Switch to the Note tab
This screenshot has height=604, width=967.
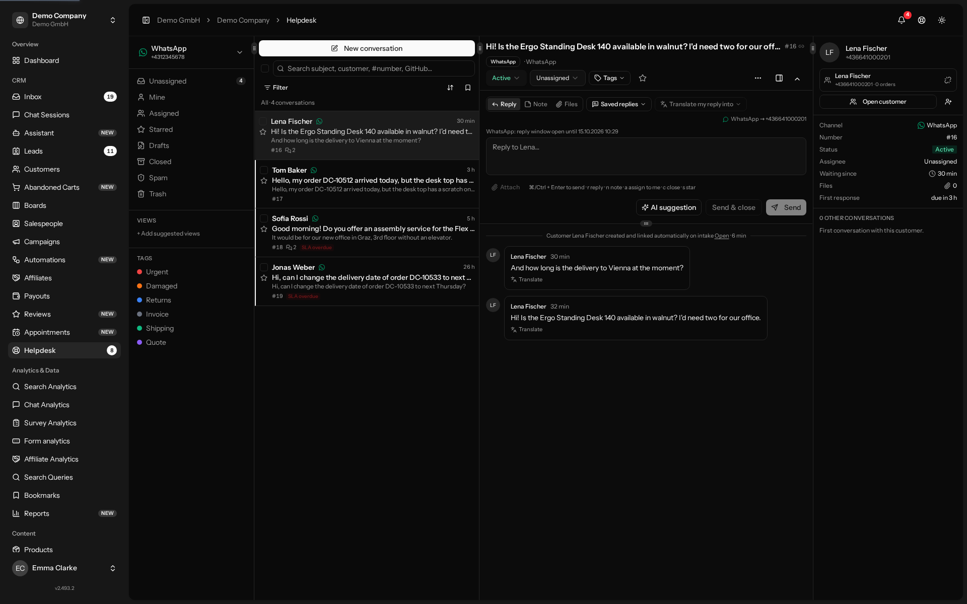click(x=536, y=104)
